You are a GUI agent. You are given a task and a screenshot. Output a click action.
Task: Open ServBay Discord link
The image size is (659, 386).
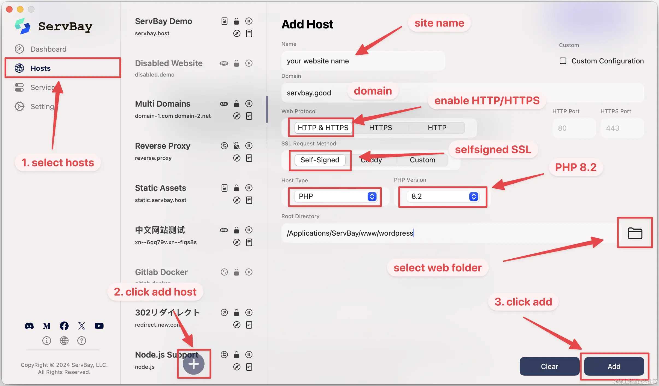point(29,326)
